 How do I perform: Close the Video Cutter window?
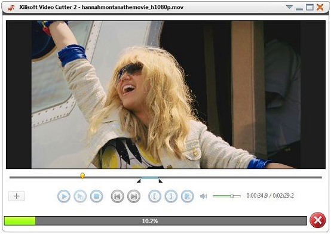click(x=320, y=7)
